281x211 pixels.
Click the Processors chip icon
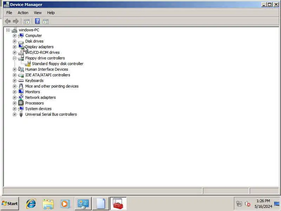(x=21, y=103)
